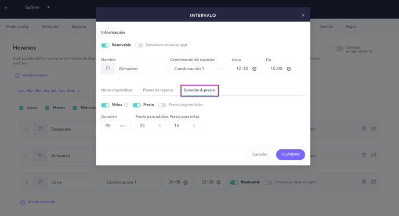The height and width of the screenshot is (216, 399).
Task: Toggle Desactivar reservas app in Cena row
Action: (x=268, y=182)
